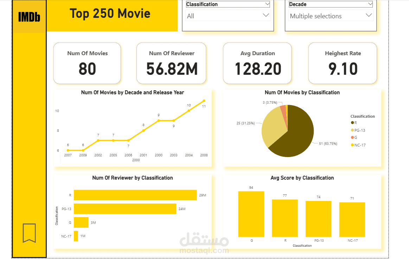Click the G column with score 94
The width and height of the screenshot is (409, 260).
(251, 214)
